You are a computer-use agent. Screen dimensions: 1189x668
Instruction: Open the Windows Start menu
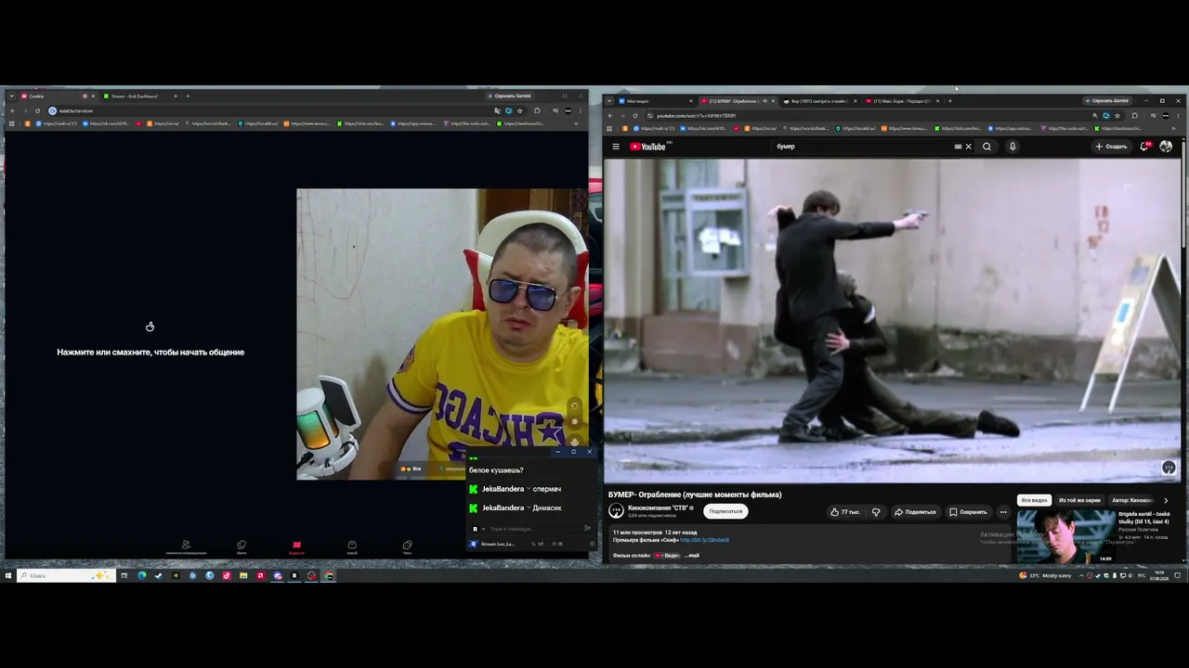point(8,575)
